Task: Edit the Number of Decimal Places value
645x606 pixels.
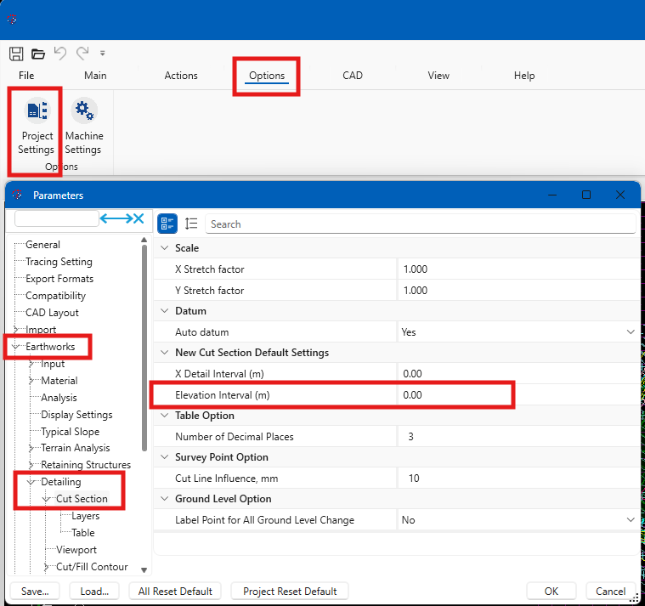Action: point(518,437)
